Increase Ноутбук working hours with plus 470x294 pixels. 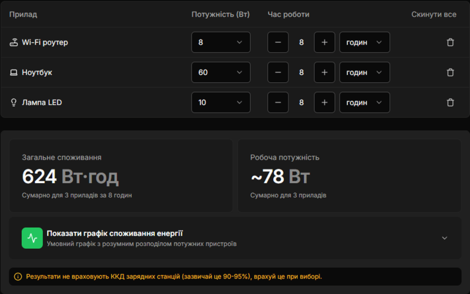click(x=324, y=72)
